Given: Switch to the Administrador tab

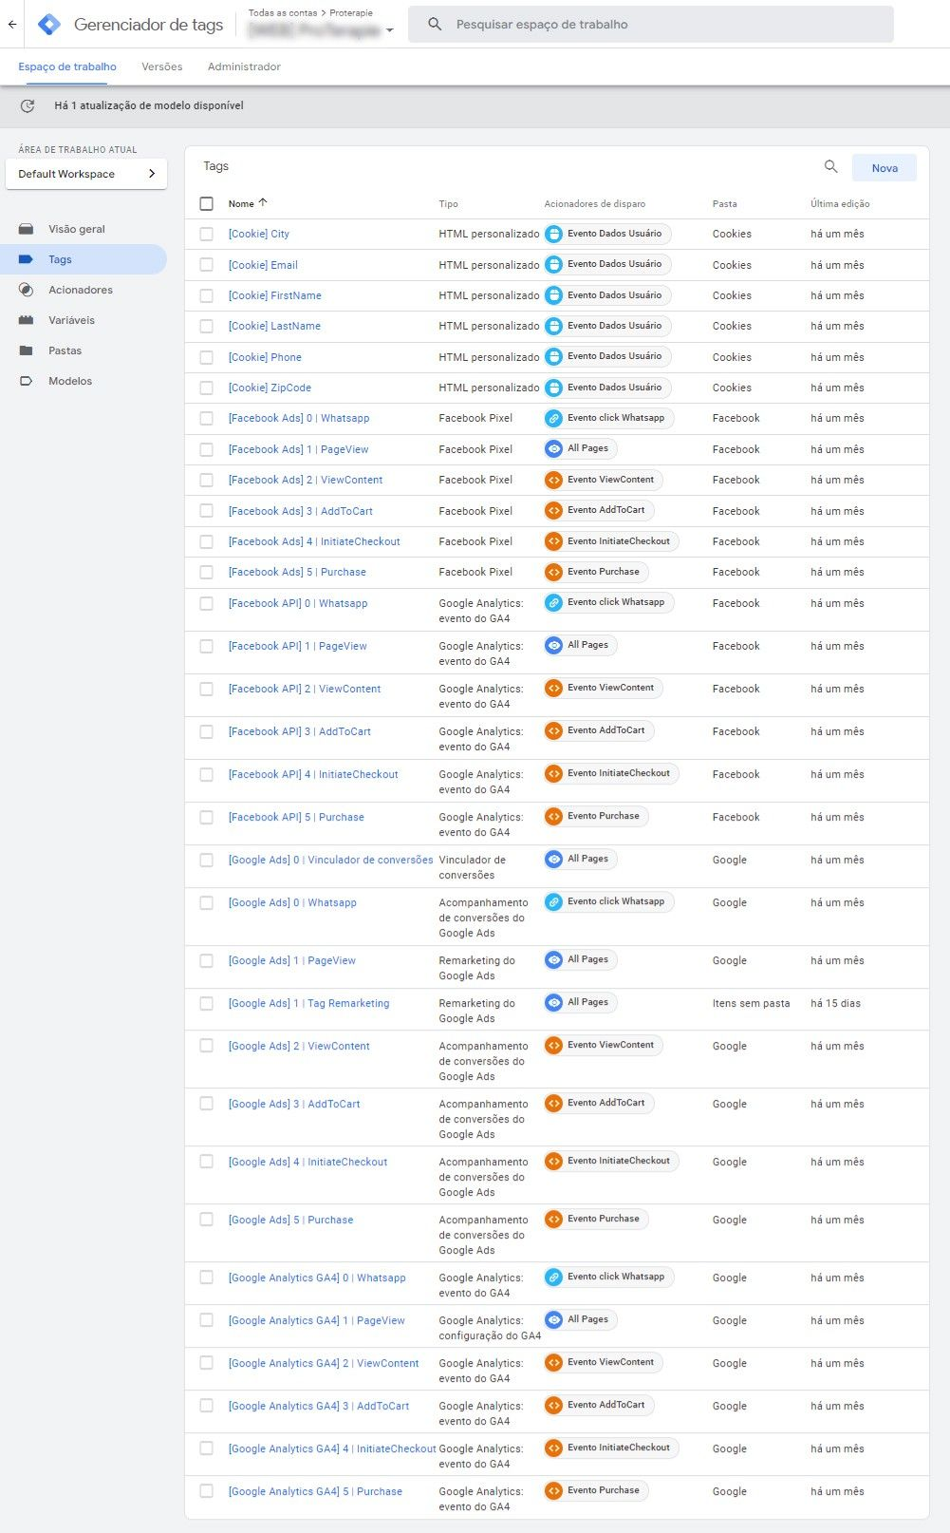Looking at the screenshot, I should click(244, 67).
